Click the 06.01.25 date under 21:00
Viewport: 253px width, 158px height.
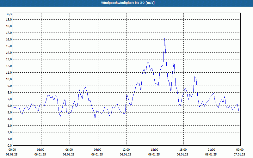click(x=211, y=155)
